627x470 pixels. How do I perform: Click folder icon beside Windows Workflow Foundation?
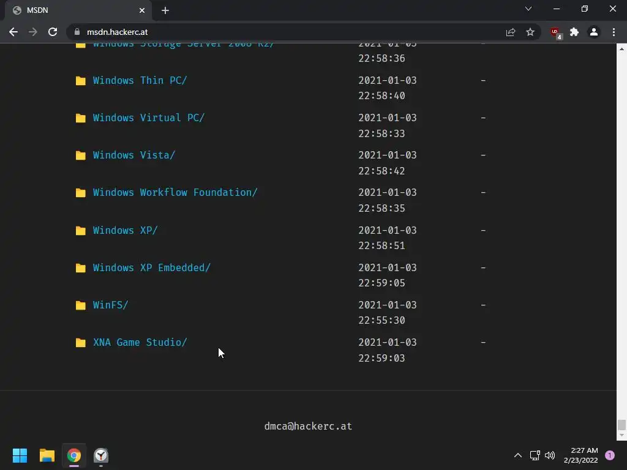pos(81,193)
